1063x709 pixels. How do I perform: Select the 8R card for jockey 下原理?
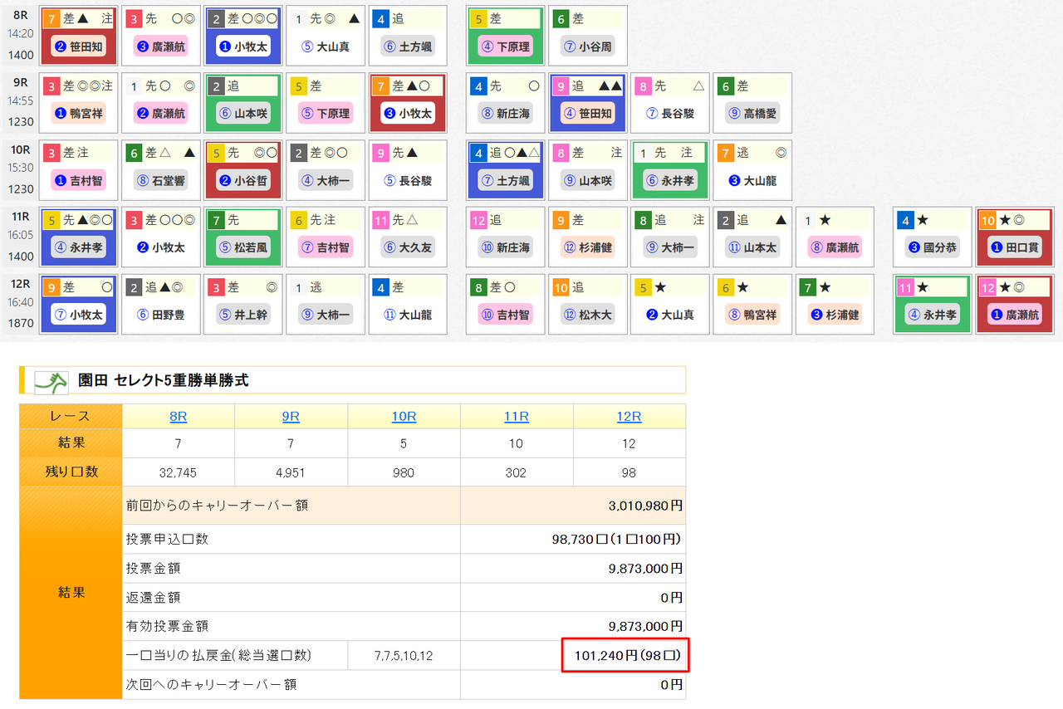click(x=506, y=35)
